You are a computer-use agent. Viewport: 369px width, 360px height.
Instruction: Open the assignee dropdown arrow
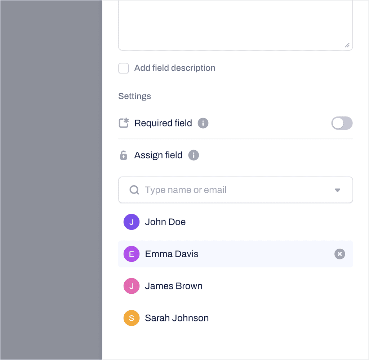338,190
